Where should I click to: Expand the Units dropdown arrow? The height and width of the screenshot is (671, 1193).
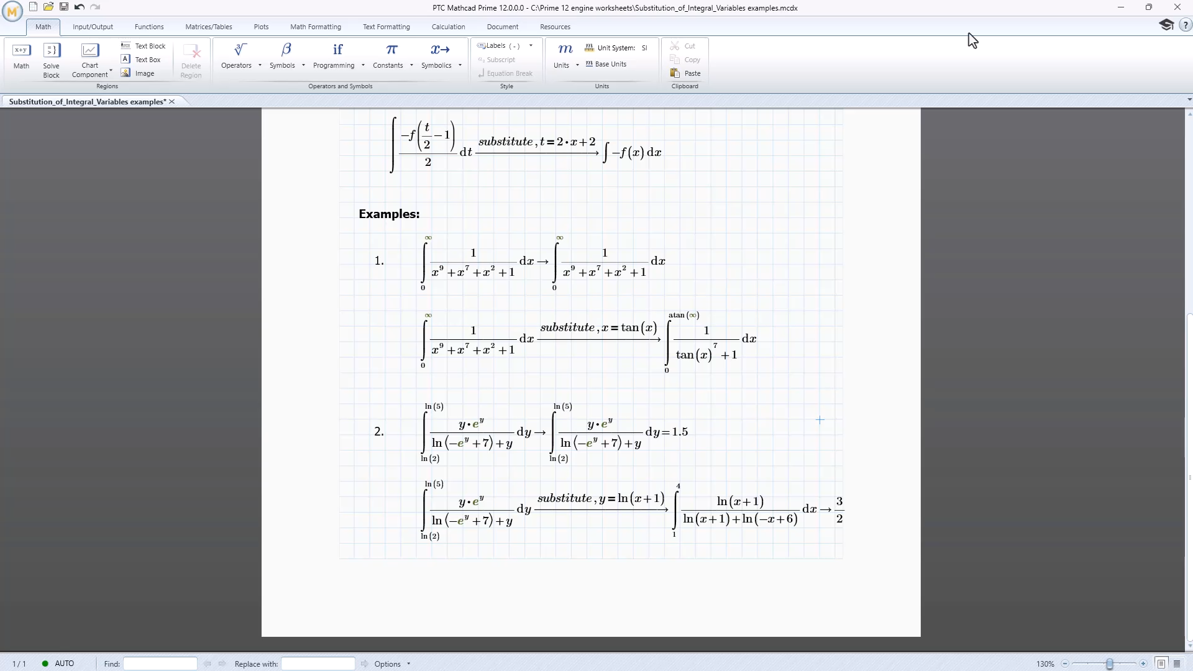click(x=577, y=65)
